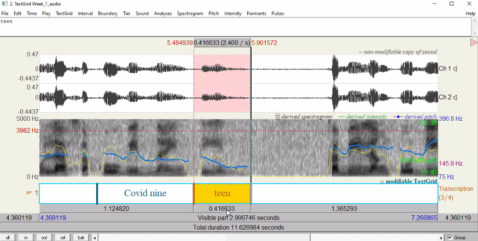Click the pointing hand tier selector icon
478x241 pixels.
(31, 193)
